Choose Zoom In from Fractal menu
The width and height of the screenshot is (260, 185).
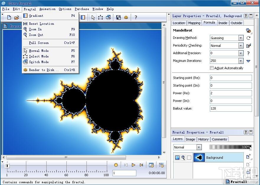(50, 29)
